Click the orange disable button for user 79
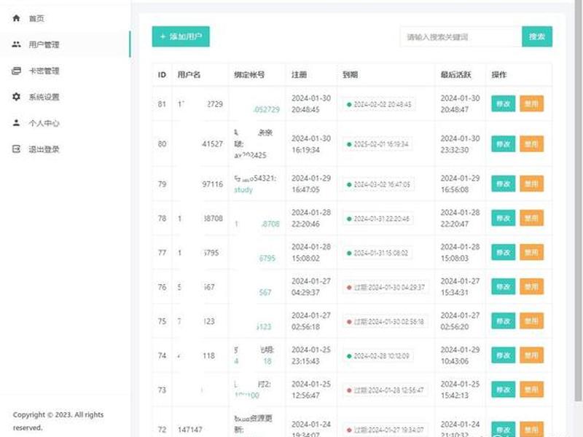 tap(531, 184)
